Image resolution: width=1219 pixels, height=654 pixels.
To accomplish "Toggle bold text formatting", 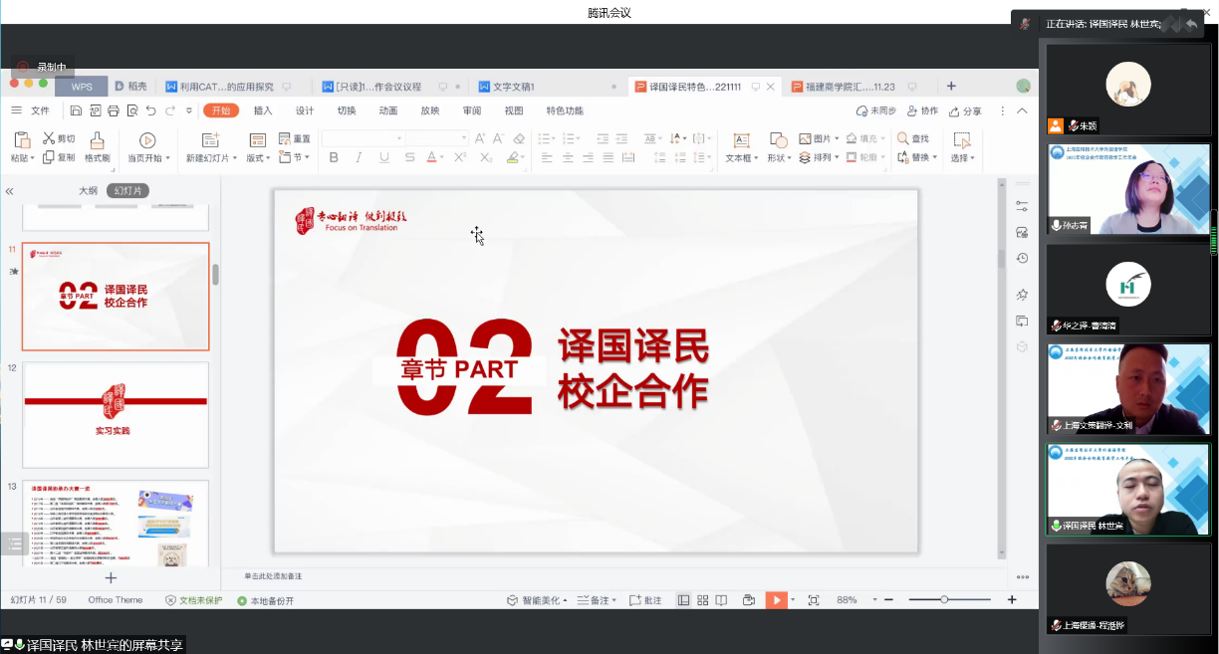I will [334, 158].
